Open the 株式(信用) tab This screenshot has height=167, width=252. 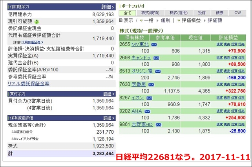(178, 13)
